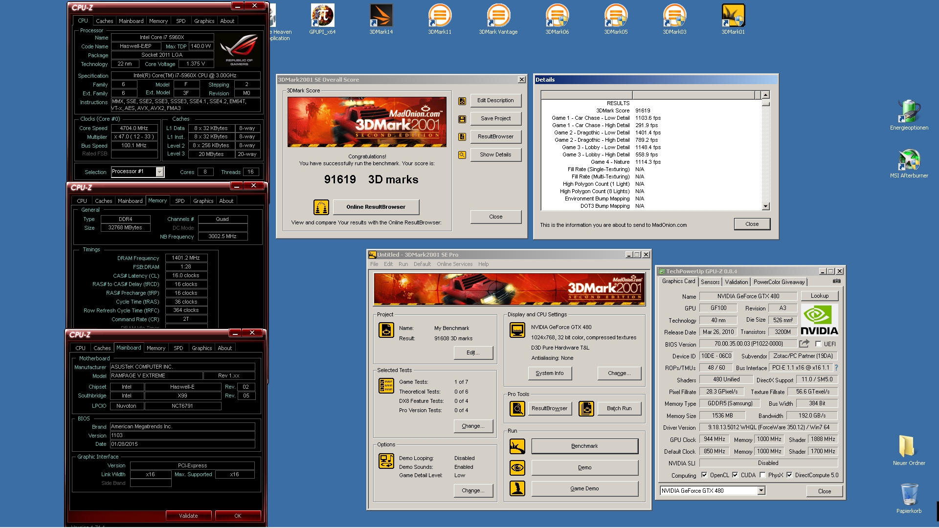Switch to Sensors tab in GPU-Z
This screenshot has width=939, height=528.
coord(710,282)
